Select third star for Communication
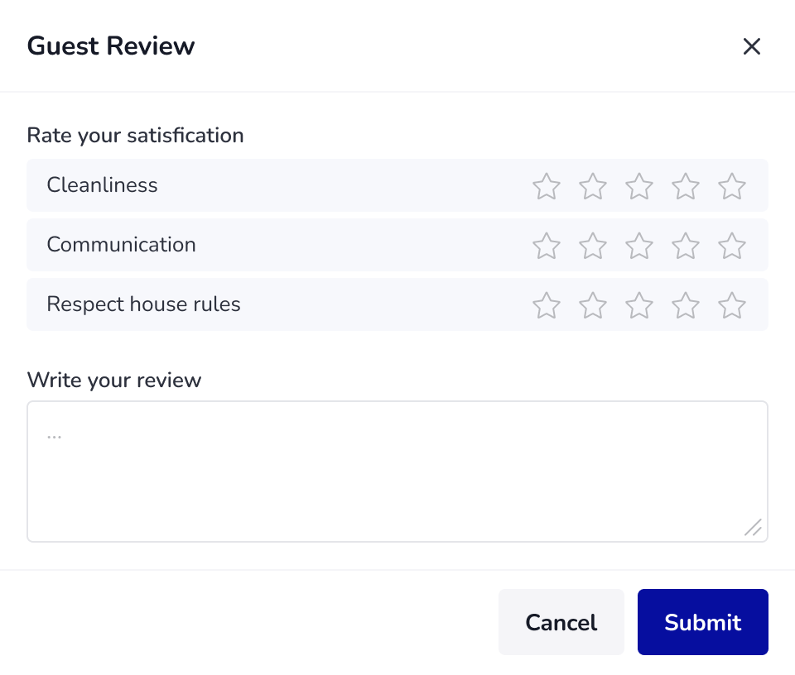Image resolution: width=795 pixels, height=675 pixels. tap(638, 246)
